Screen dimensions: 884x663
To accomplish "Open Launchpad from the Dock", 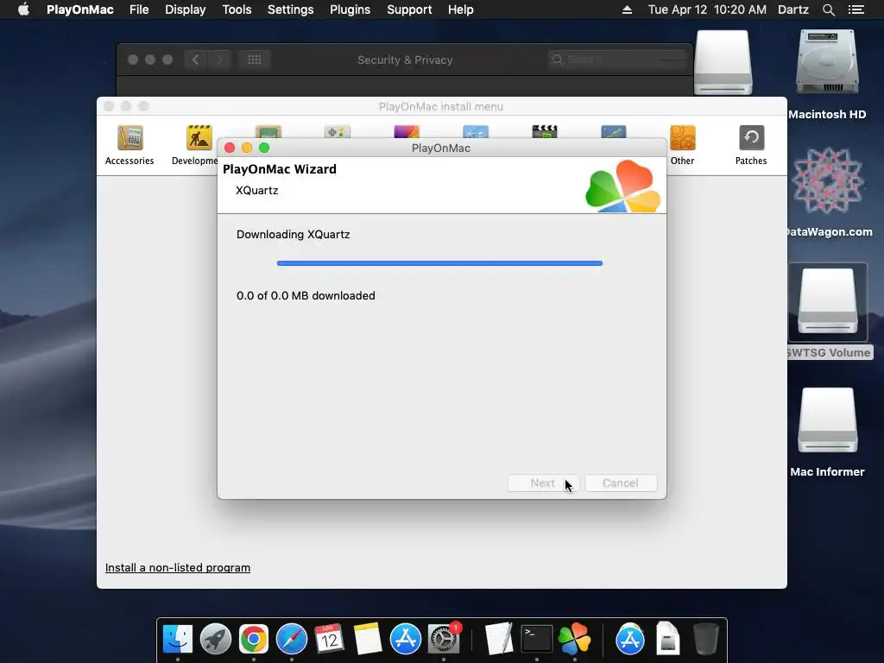I will (215, 640).
